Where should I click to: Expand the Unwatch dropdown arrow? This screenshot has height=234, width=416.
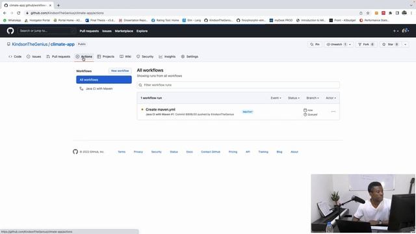coord(350,44)
